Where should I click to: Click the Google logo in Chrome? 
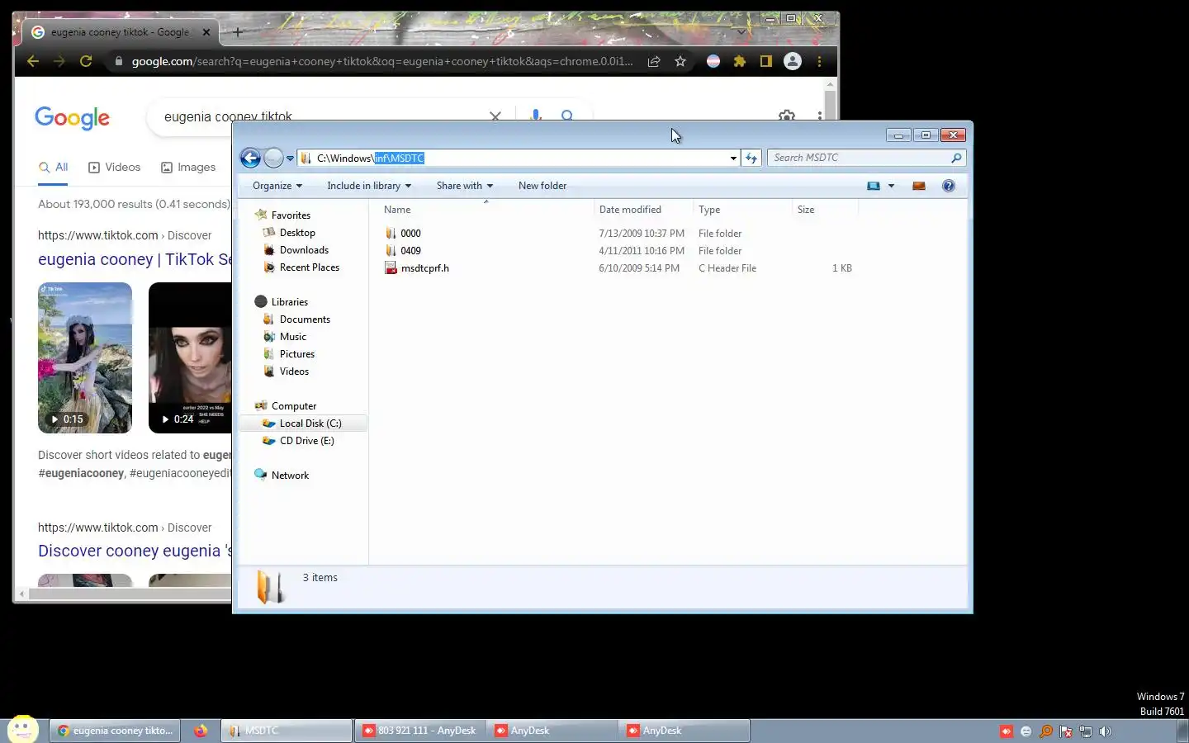72,118
